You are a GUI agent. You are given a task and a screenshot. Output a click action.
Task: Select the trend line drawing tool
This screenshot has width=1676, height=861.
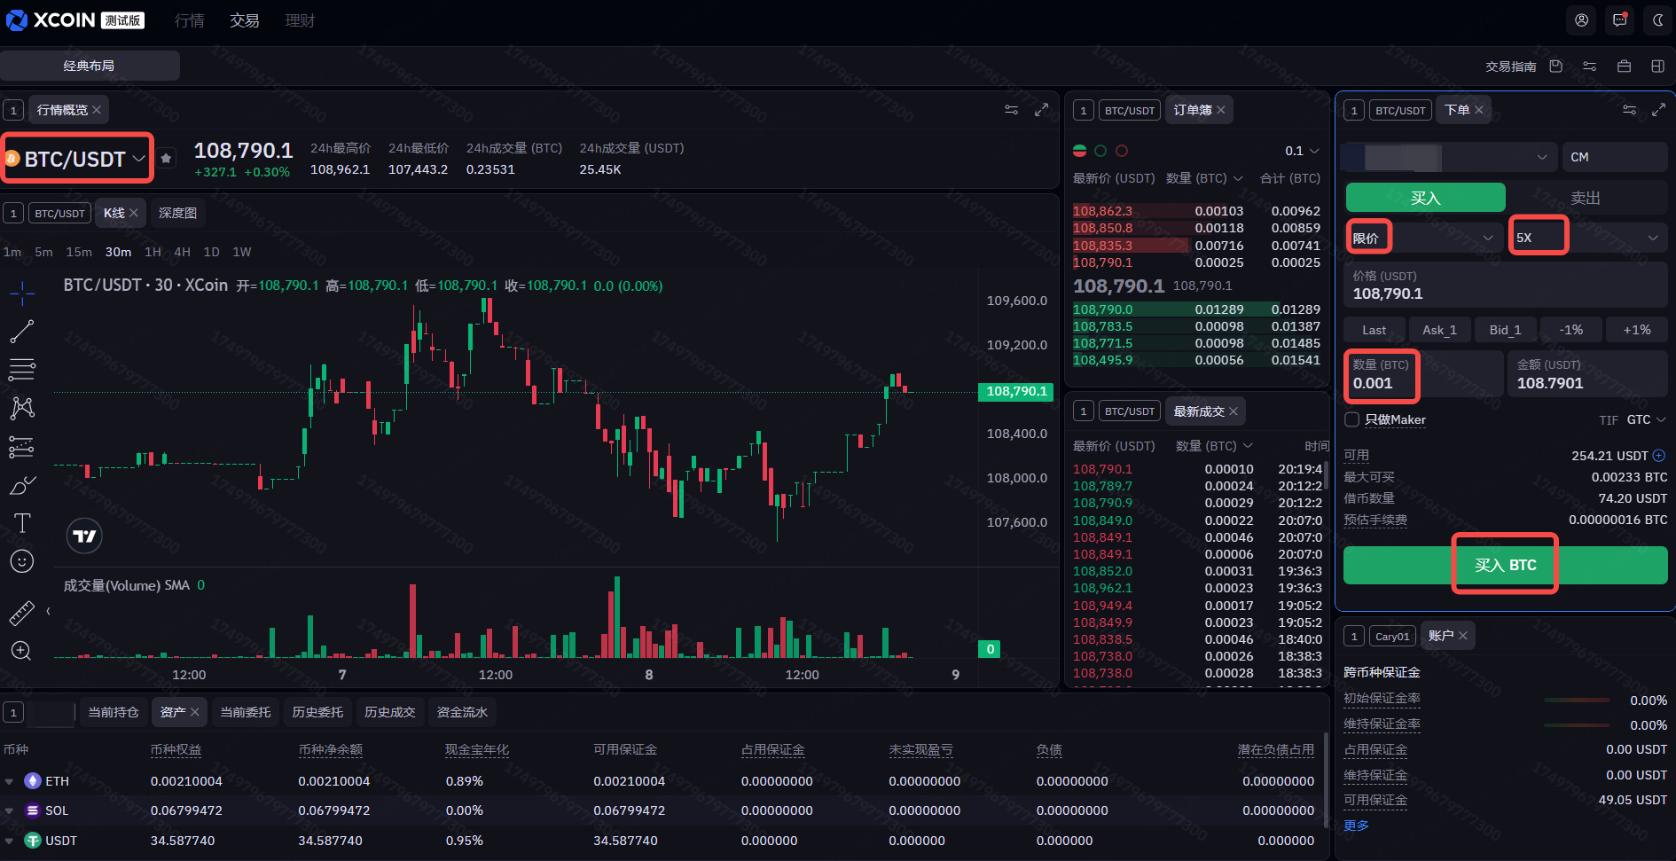22,332
